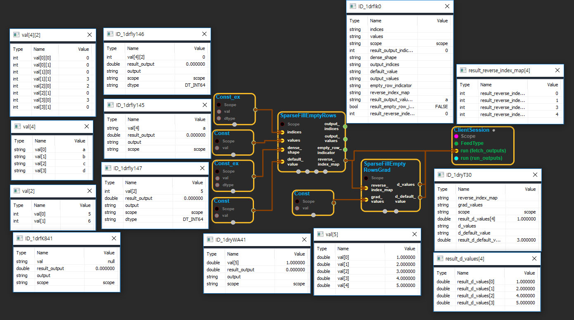Click the output_indices green output pin
This screenshot has width=574, height=320.
(345, 126)
